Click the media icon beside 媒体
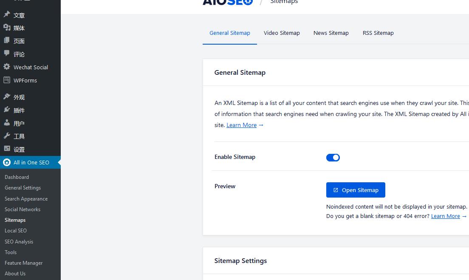 click(x=6, y=27)
